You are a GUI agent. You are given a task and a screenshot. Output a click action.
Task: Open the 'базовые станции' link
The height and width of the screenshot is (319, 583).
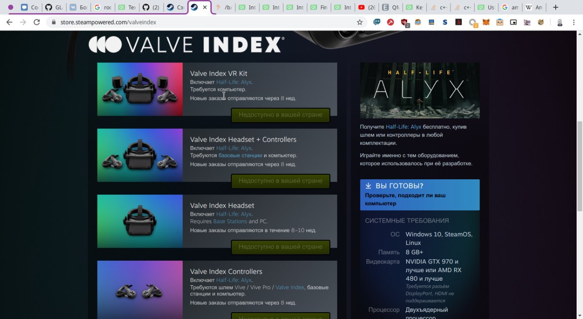(x=240, y=156)
